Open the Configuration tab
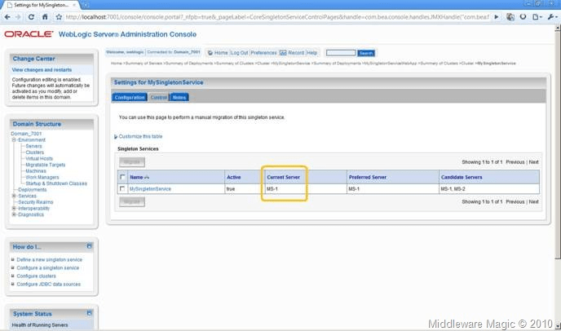Screen dimensions: 561x331 point(130,97)
